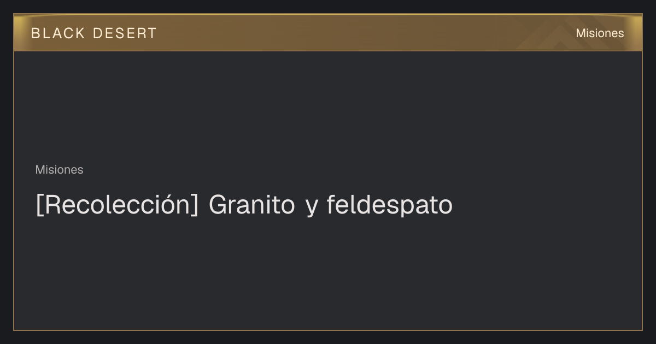The width and height of the screenshot is (656, 344).
Task: Open Misiones in the gold header
Action: (600, 33)
